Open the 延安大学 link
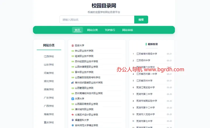210x128 pixels. point(80,45)
